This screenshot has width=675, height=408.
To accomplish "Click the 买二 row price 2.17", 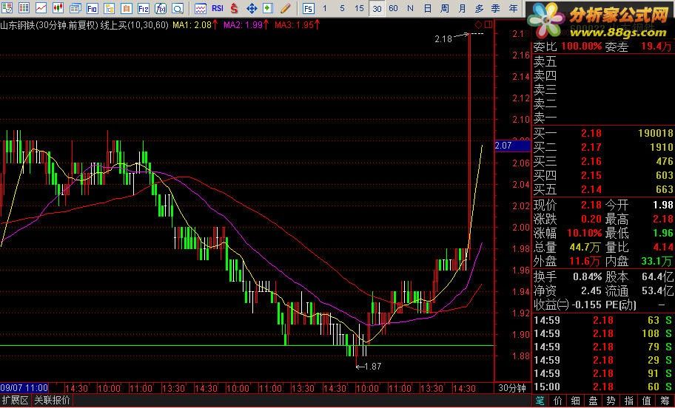I will point(591,148).
